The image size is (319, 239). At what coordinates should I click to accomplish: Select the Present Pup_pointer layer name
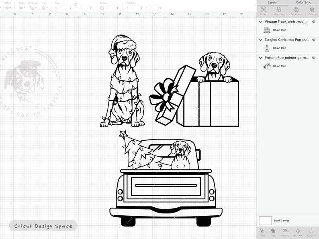point(286,58)
